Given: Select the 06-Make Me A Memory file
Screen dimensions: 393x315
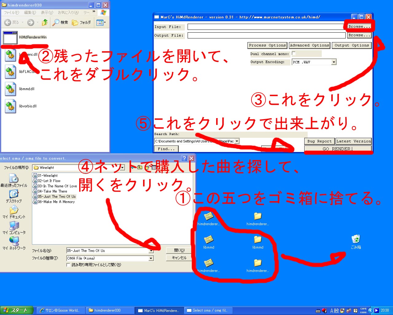Looking at the screenshot, I should (54, 202).
